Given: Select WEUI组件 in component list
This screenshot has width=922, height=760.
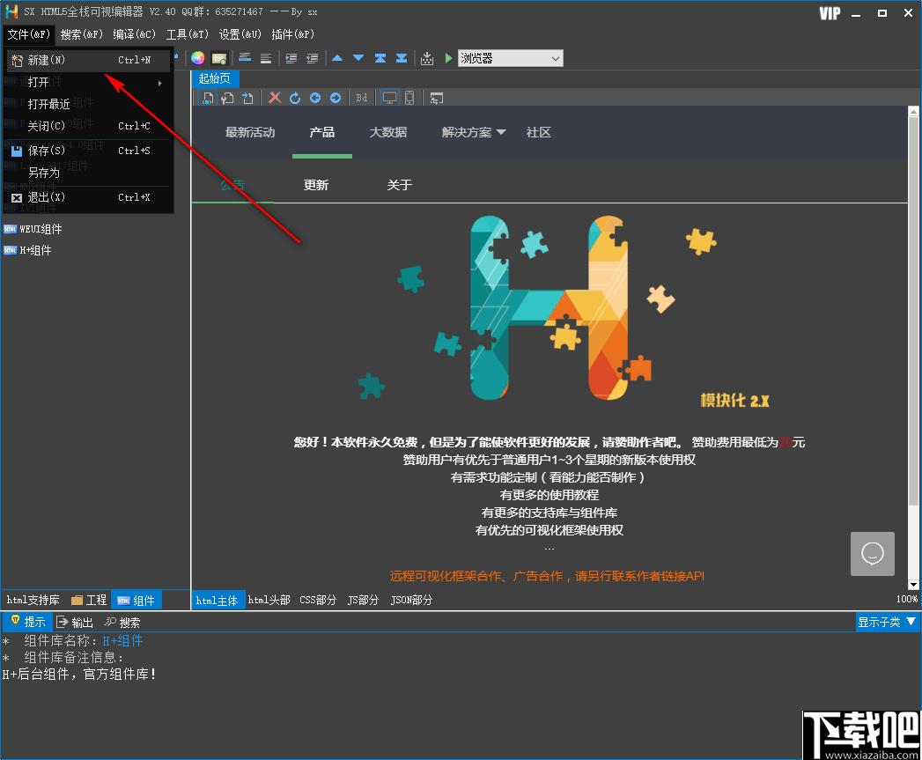Looking at the screenshot, I should (33, 229).
